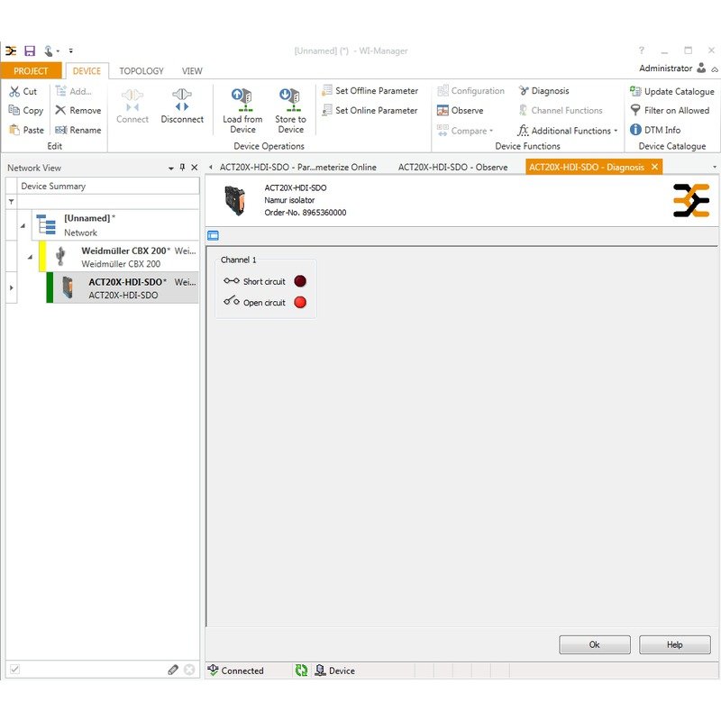Click Paste in the Edit group
The height and width of the screenshot is (721, 721).
click(x=27, y=130)
